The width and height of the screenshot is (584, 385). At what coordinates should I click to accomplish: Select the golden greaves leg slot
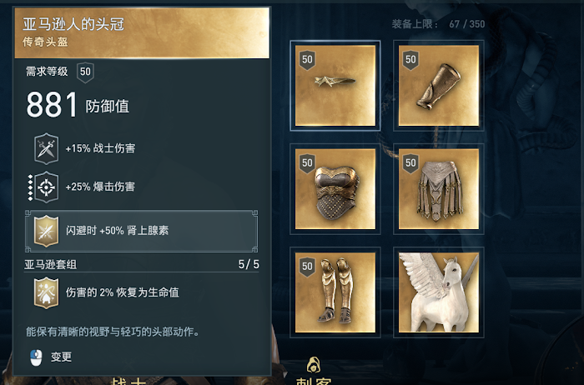point(335,292)
